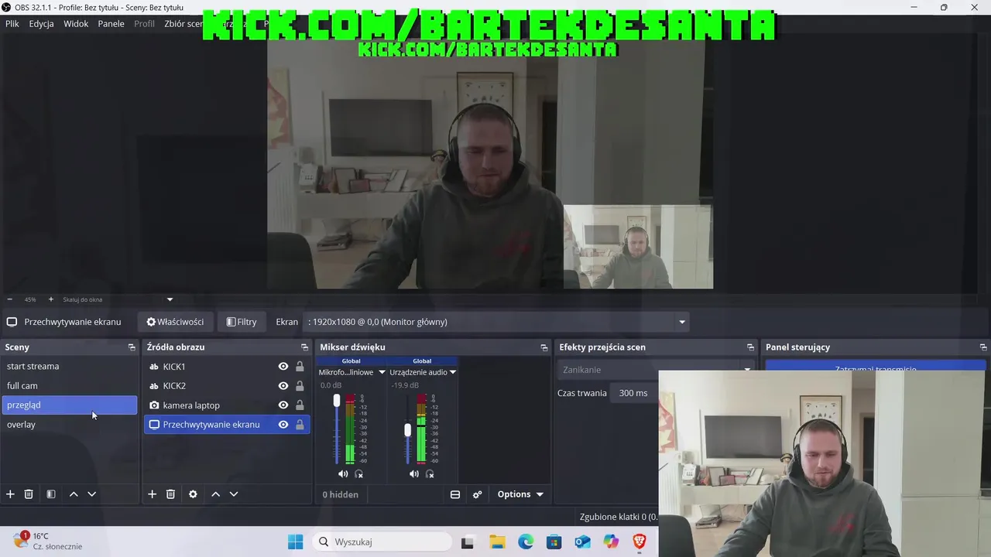Click the Wyszukaj taskbar search box
Viewport: 991px width, 557px height.
click(x=382, y=542)
